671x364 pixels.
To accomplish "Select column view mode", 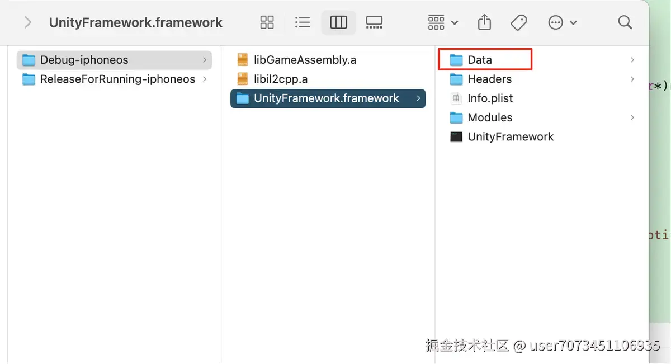I will click(338, 22).
